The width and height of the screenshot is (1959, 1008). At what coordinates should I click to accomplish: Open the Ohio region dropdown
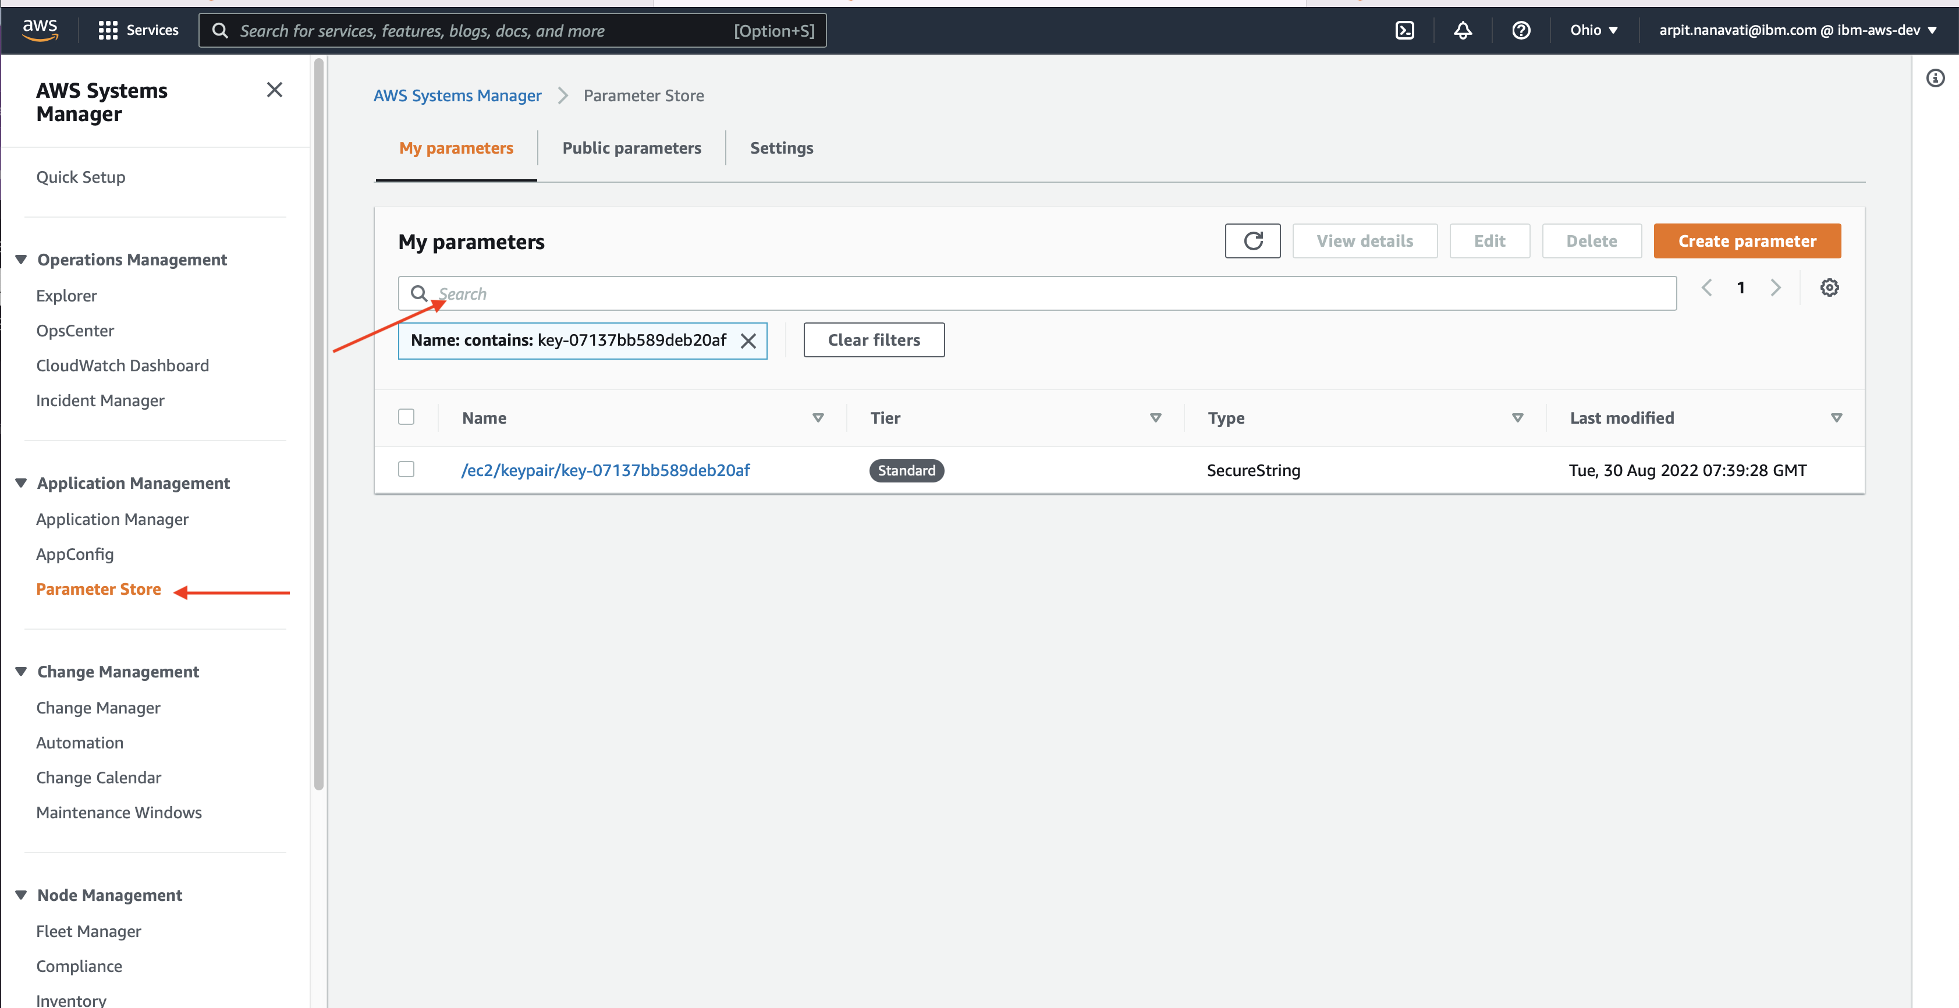pyautogui.click(x=1594, y=30)
